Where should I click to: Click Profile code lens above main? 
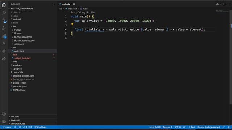[x=91, y=12]
